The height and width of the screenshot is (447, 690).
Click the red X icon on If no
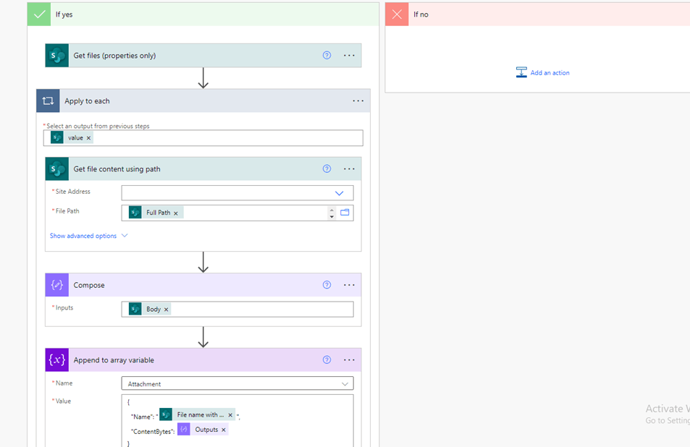(397, 14)
